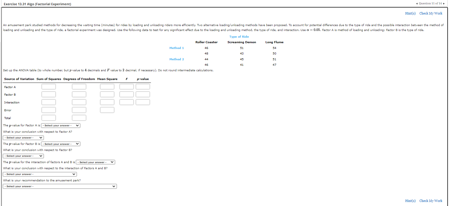454x206 pixels.
Task: Select the Interaction Mean Square field
Action: [107, 102]
